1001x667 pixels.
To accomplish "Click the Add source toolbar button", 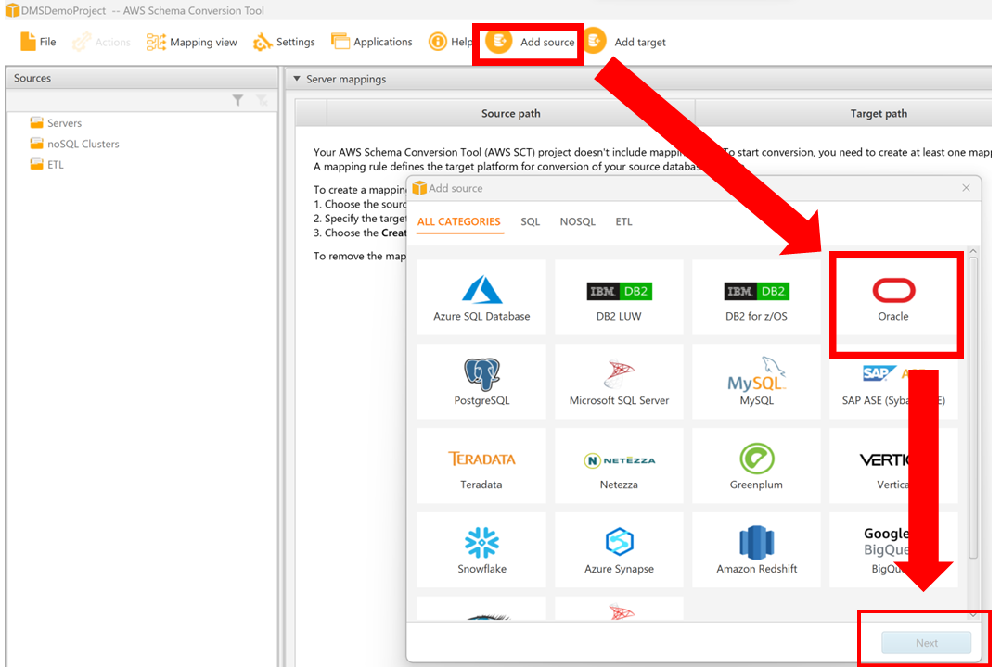I will coord(530,42).
